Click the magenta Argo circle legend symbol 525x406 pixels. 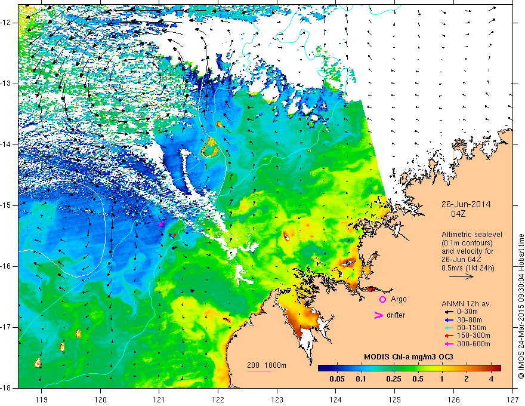(x=382, y=299)
